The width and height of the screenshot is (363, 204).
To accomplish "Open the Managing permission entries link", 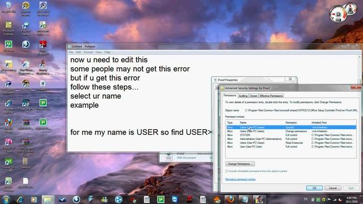I will click(240, 179).
